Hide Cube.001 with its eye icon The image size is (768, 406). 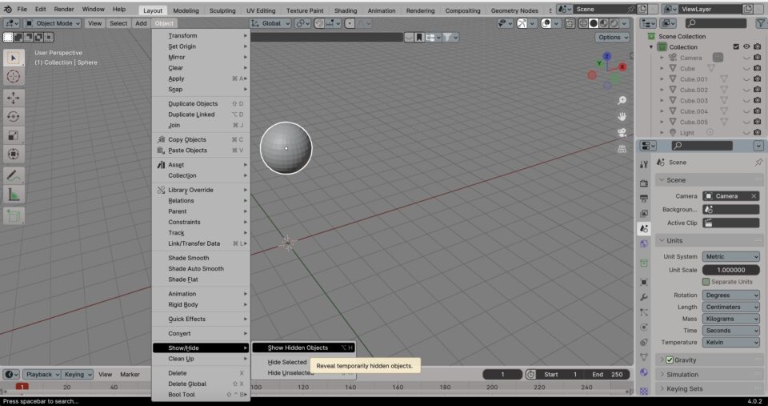pyautogui.click(x=746, y=79)
